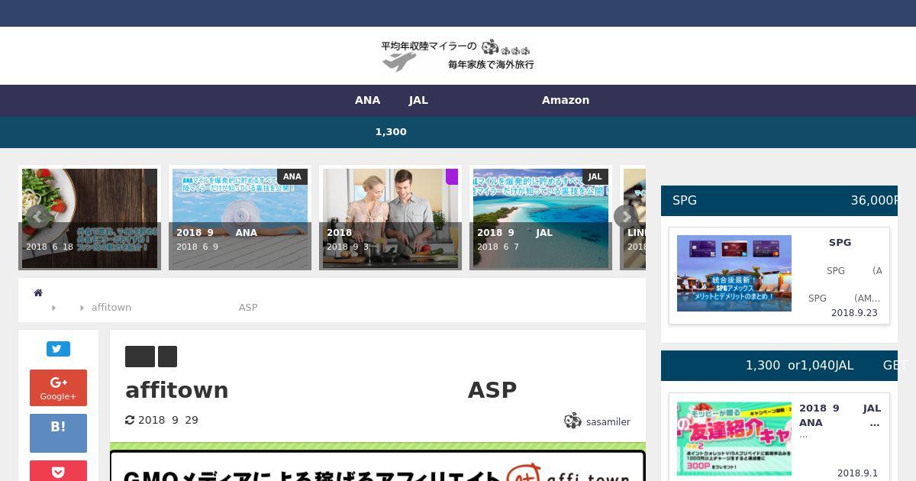This screenshot has width=916, height=481.
Task: Open the JAL navigation menu item
Action: [x=418, y=100]
